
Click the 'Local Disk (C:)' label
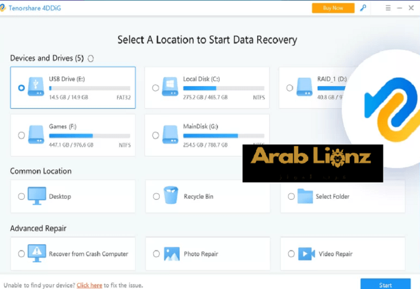202,79
